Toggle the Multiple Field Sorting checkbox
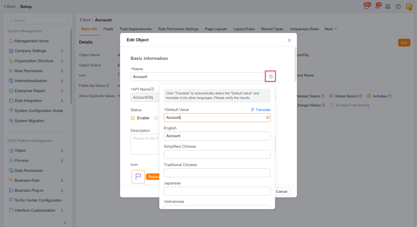 [332, 105]
